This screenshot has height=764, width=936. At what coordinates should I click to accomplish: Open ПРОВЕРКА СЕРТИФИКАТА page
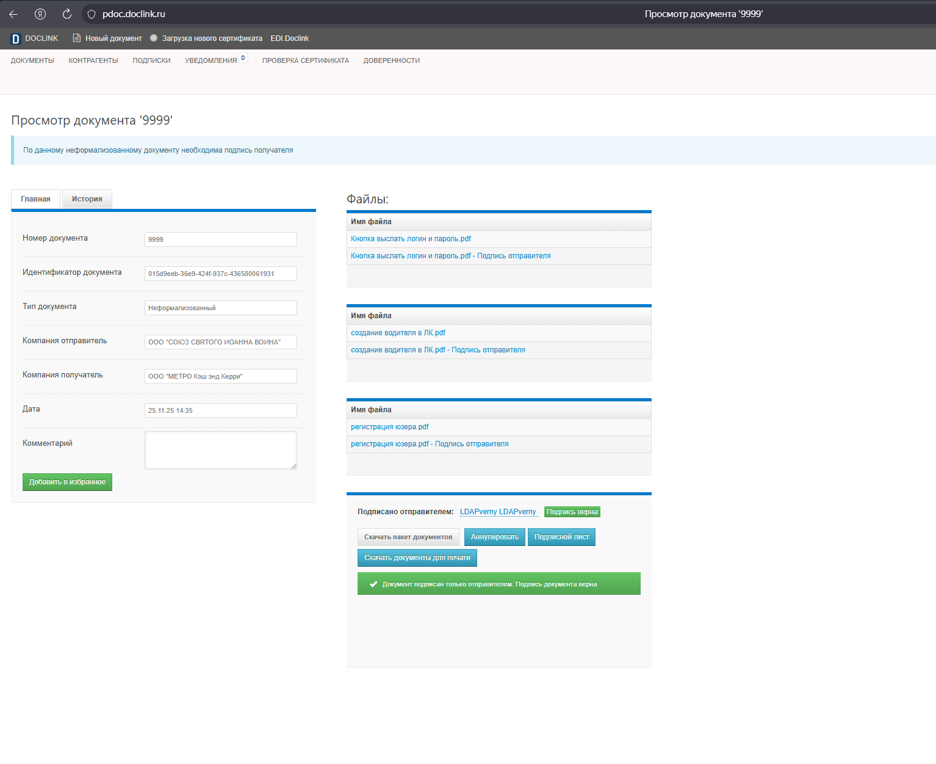pos(306,60)
